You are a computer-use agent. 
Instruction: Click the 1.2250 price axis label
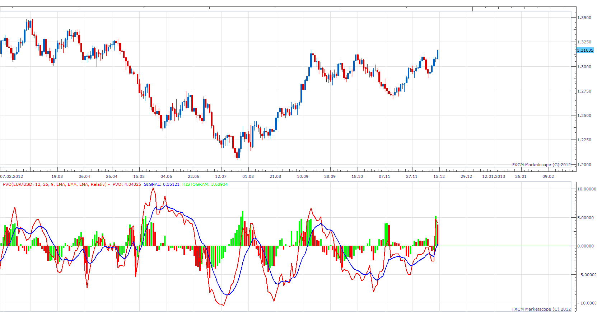tap(584, 140)
